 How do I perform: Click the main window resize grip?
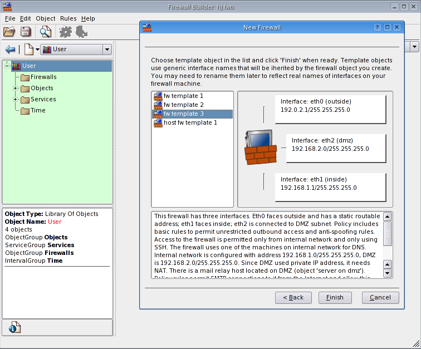pos(417,344)
